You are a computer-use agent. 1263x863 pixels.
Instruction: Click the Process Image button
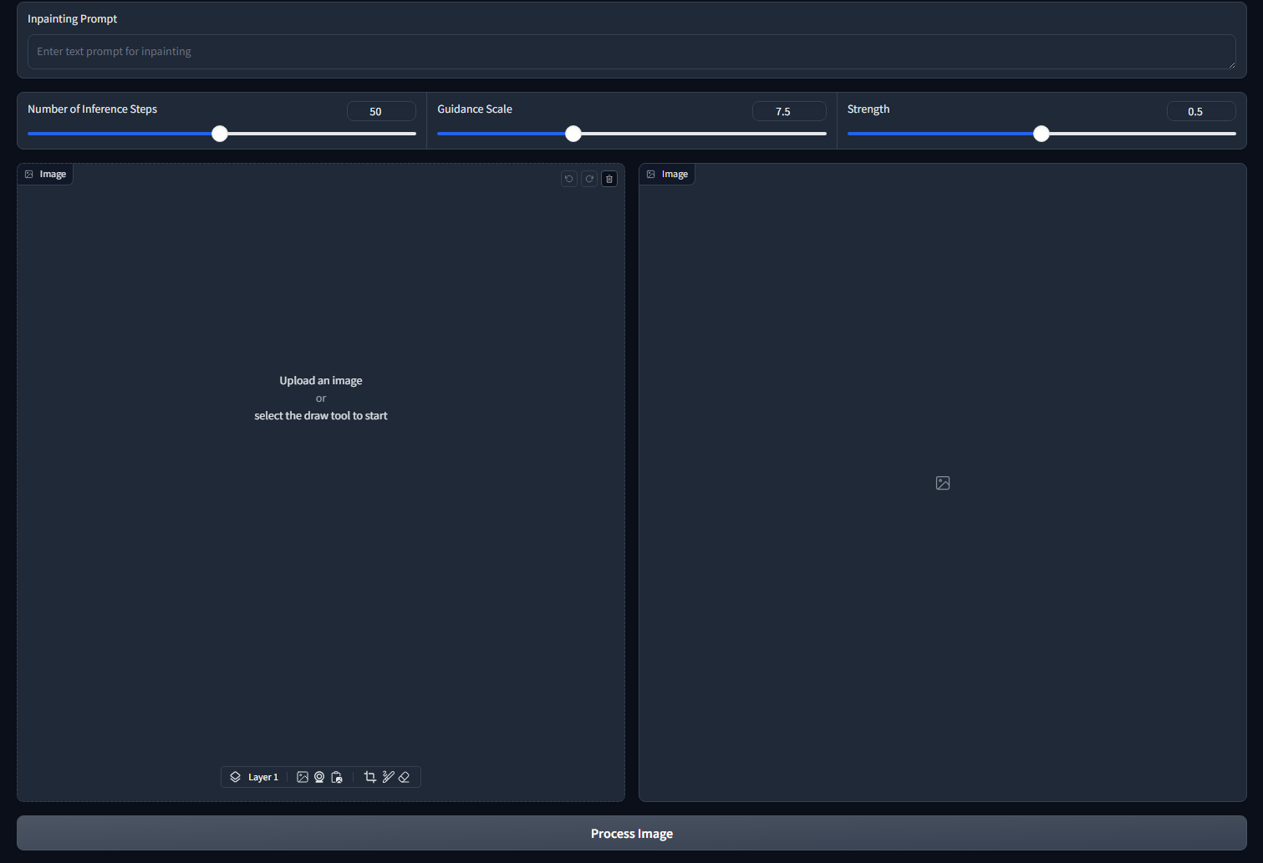pos(631,833)
